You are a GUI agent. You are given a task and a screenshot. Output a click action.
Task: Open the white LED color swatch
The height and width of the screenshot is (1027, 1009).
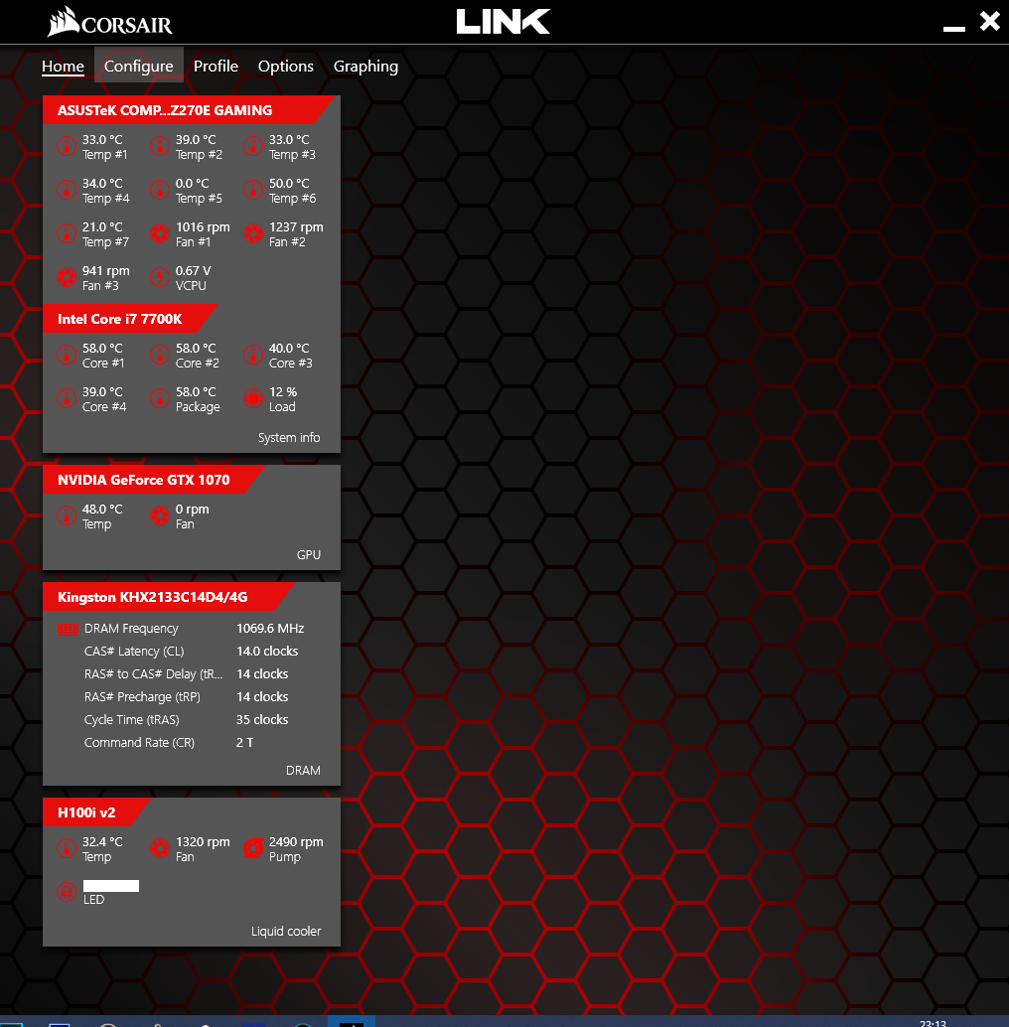tap(111, 886)
